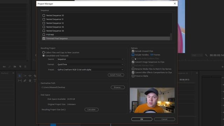Click the C:\Users\Maxwell\Desktop destination path text

click(53, 87)
